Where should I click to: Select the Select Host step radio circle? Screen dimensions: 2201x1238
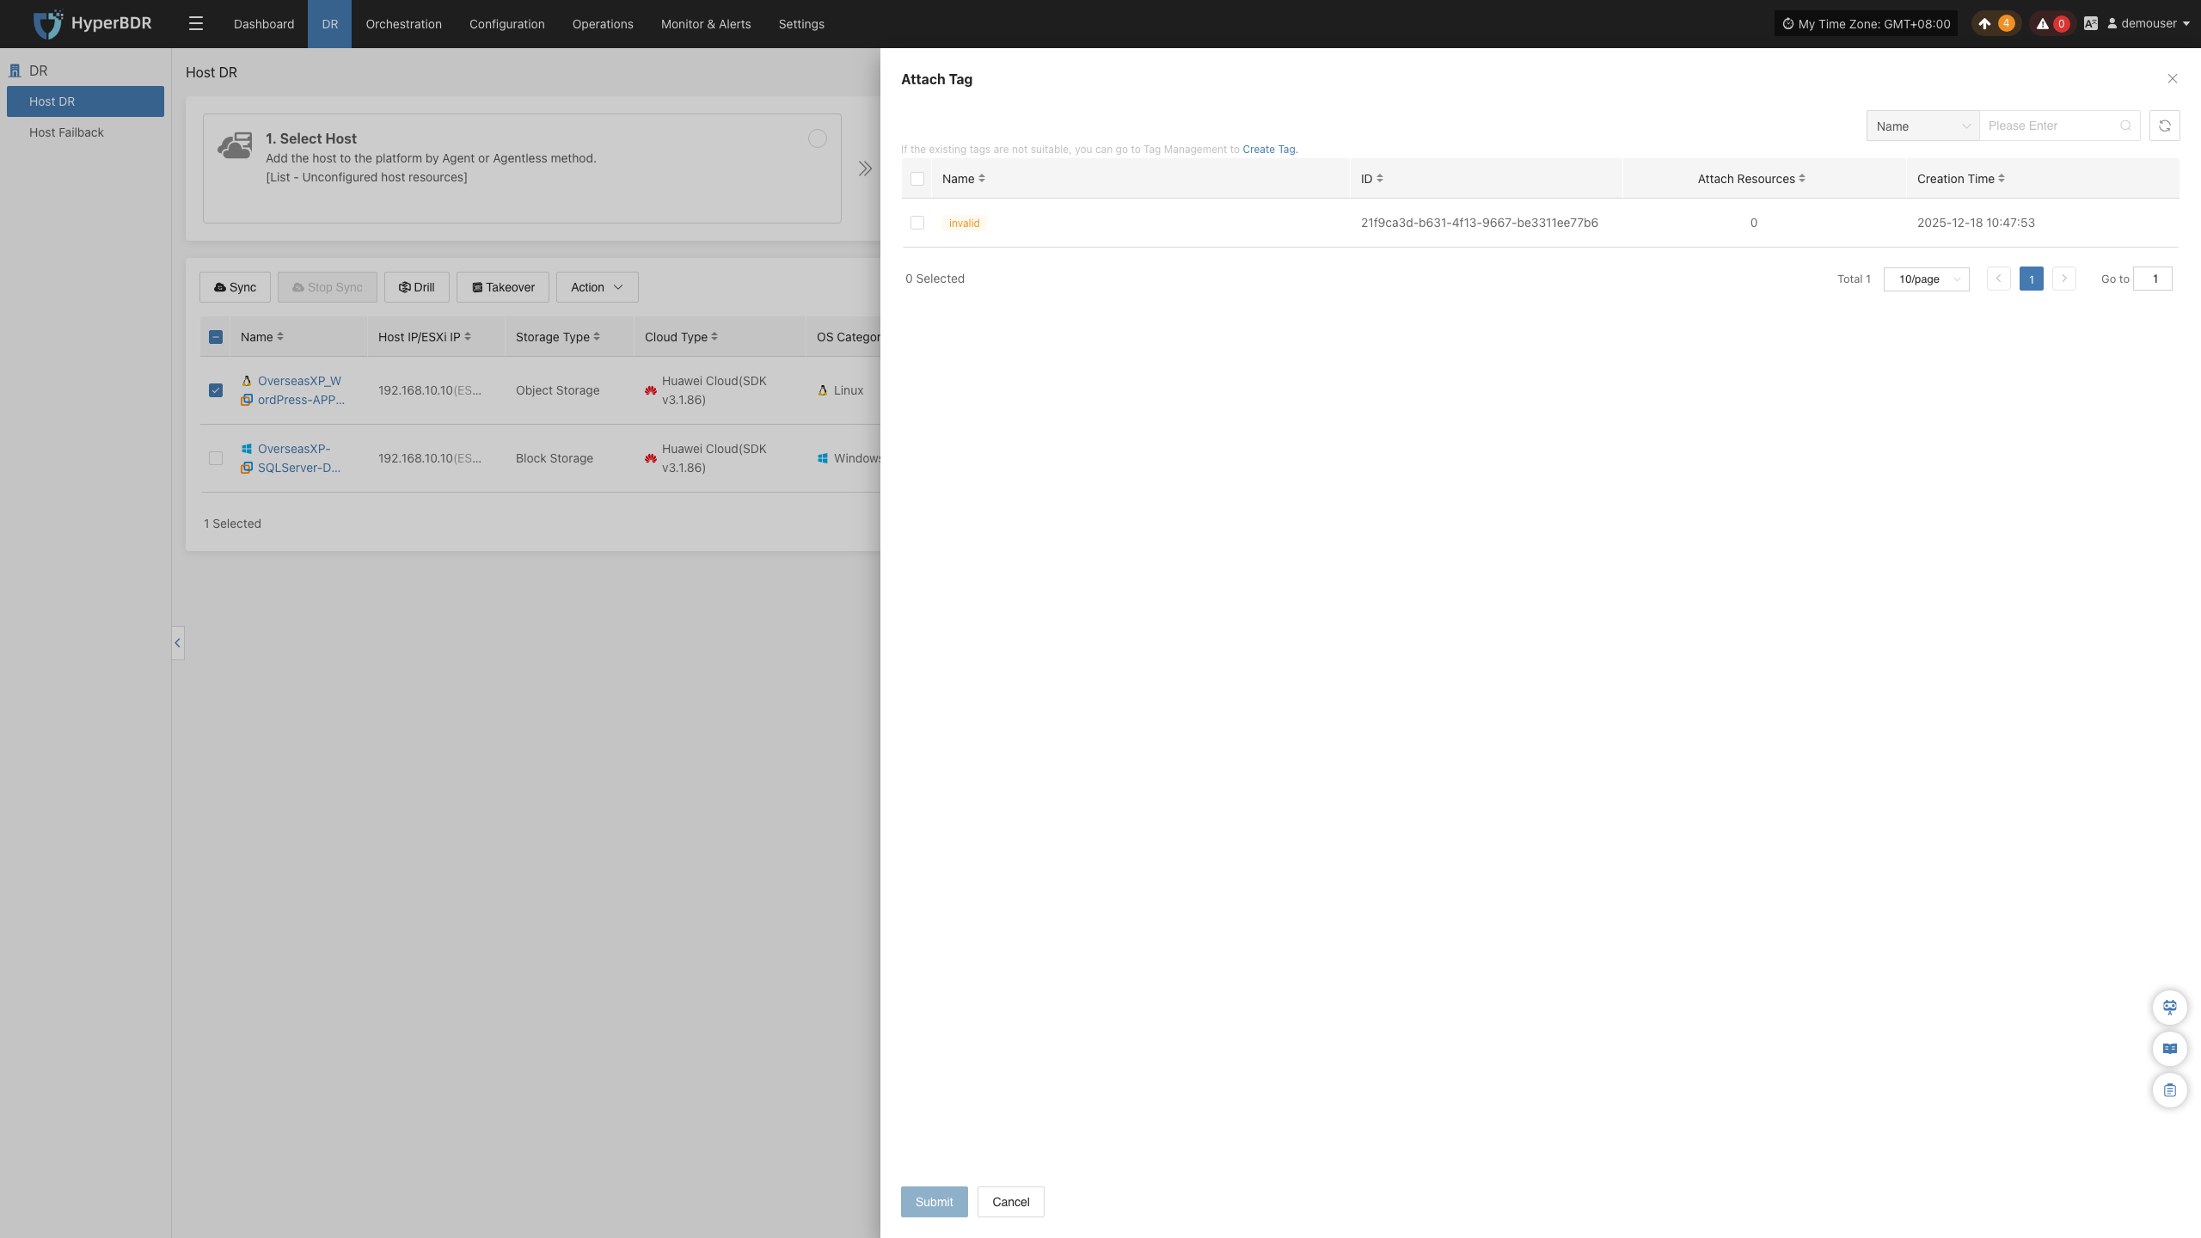(x=818, y=138)
